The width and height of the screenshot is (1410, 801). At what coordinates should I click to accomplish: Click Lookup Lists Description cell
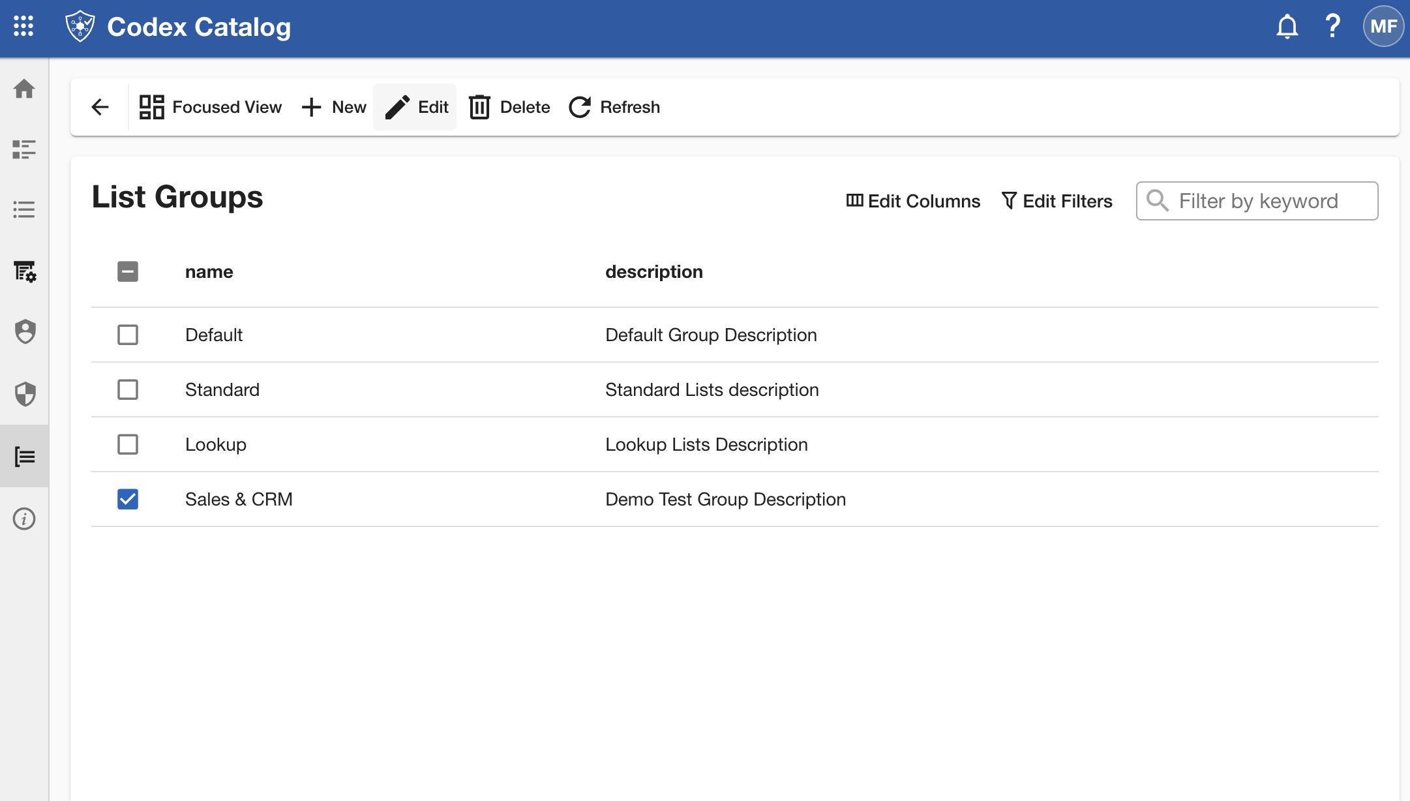tap(706, 444)
